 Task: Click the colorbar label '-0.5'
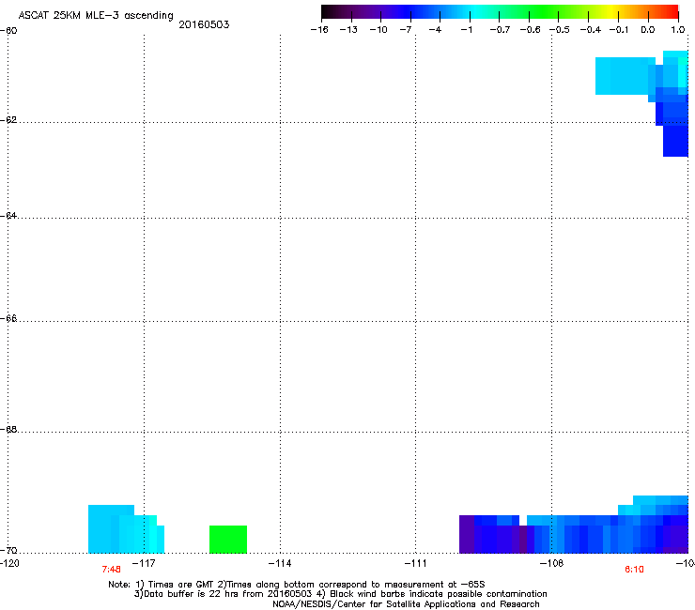click(x=560, y=30)
